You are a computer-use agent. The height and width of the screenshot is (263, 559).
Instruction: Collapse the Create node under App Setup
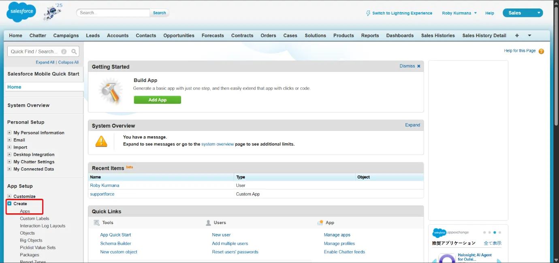[9, 204]
